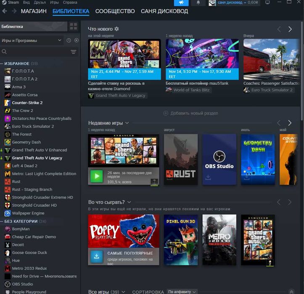Open Недавние игры shelf dropdown
This screenshot has height=294, width=304.
127,123
